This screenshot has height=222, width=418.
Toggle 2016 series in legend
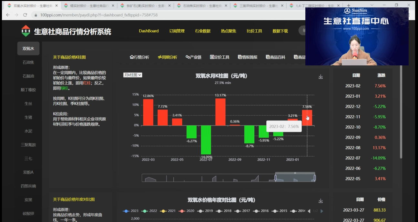pyautogui.click(x=261, y=211)
